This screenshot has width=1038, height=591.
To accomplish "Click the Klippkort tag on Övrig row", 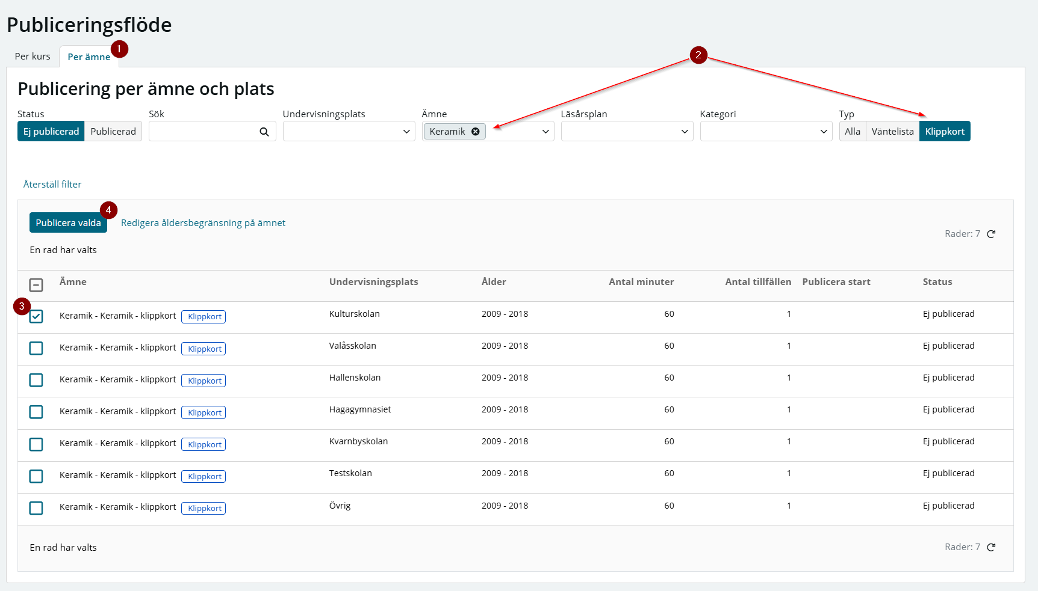I will tap(204, 509).
